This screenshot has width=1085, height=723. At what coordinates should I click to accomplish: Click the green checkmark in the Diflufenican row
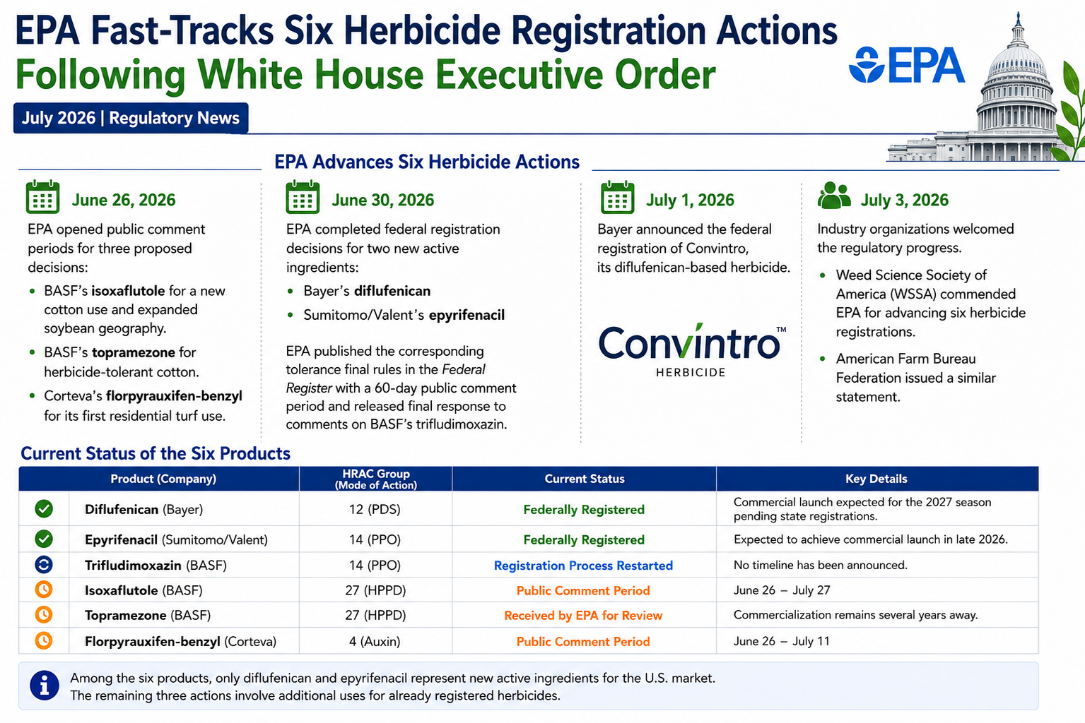(x=44, y=508)
